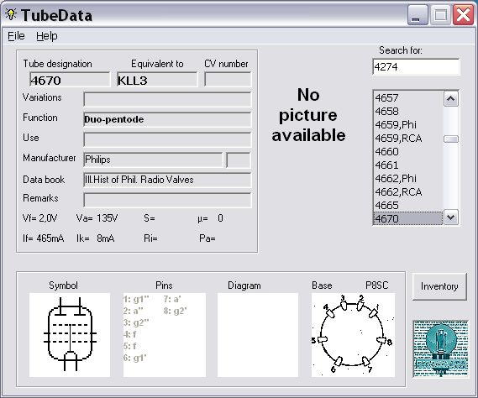Screen dimensions: 478x398
Task: Open the File menu
Action: (16, 36)
